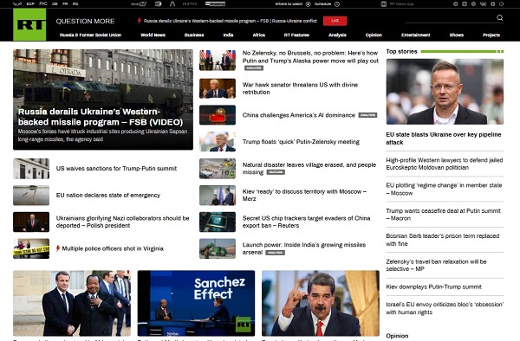The width and height of the screenshot is (520, 341).
Task: Click the VK social icon
Action: click(483, 4)
